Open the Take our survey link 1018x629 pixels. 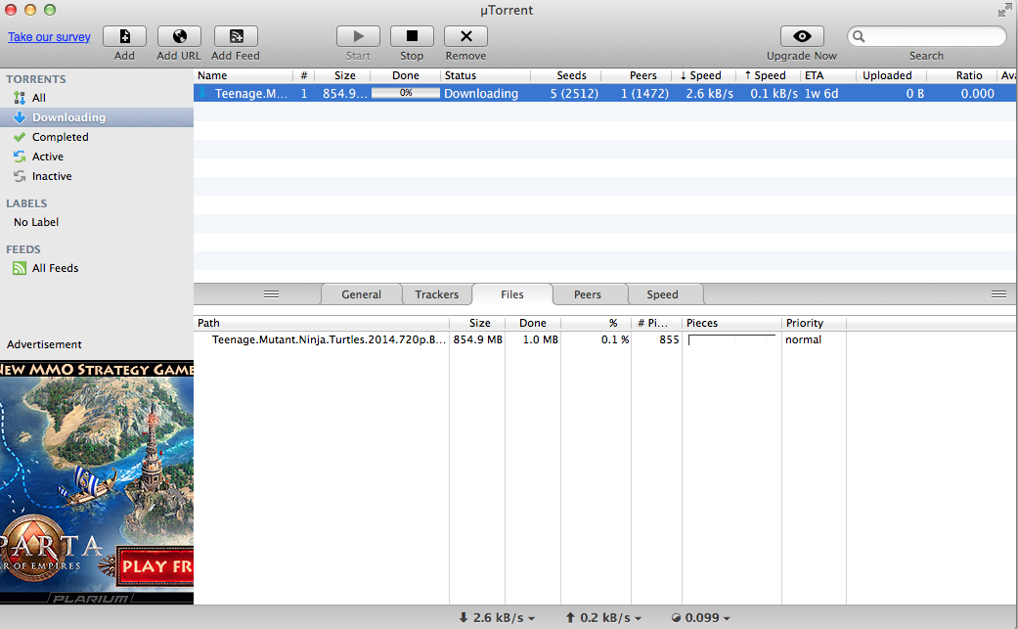(x=49, y=37)
